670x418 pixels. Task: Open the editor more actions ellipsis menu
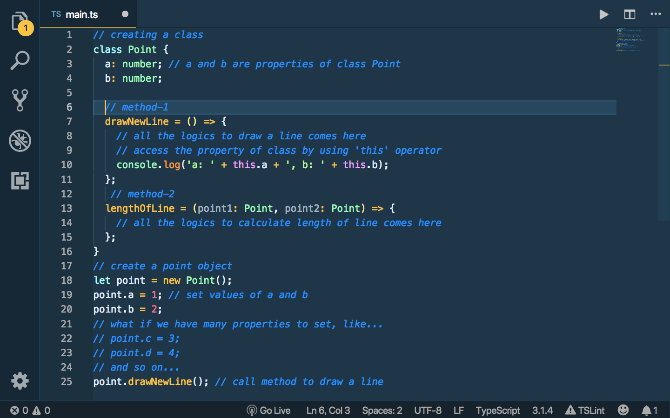pos(656,14)
